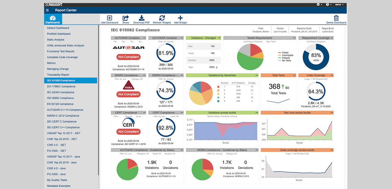
Task: Open the Code Coverage widget menu dots
Action: click(x=331, y=75)
